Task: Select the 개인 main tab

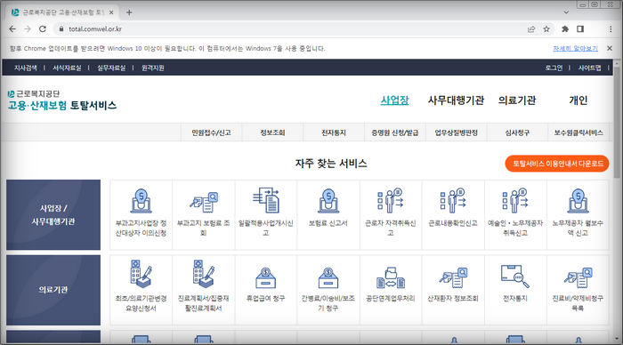Action: 578,100
